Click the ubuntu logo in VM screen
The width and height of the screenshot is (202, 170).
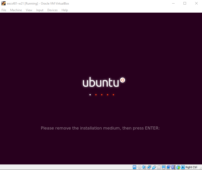[x=104, y=82]
